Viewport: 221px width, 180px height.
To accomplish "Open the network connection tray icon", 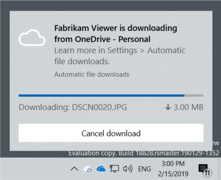I will click(115, 169).
